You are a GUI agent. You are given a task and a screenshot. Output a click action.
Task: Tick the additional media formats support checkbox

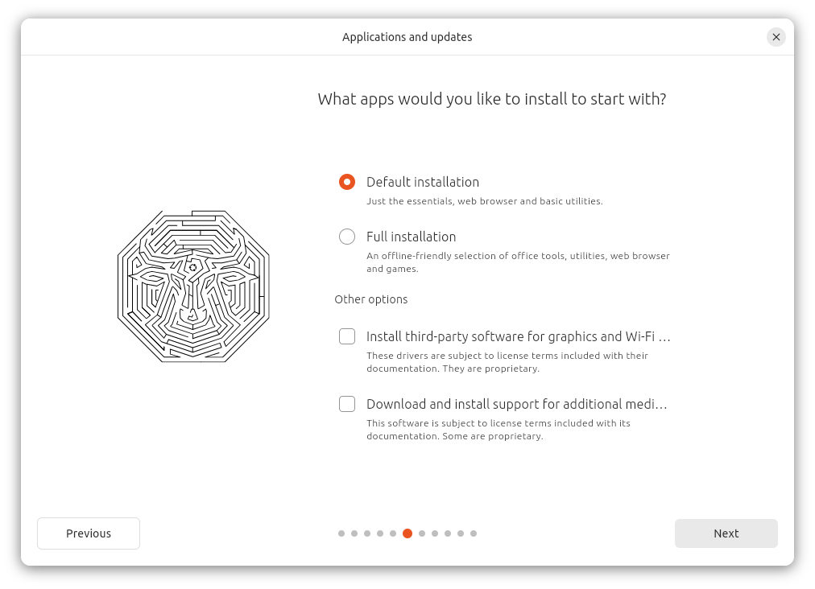point(347,404)
